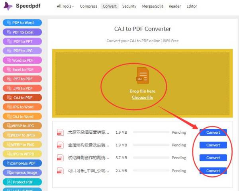Image resolution: width=239 pixels, height=191 pixels.
Task: Select PDF to JPG sidebar tool
Action: point(22,51)
